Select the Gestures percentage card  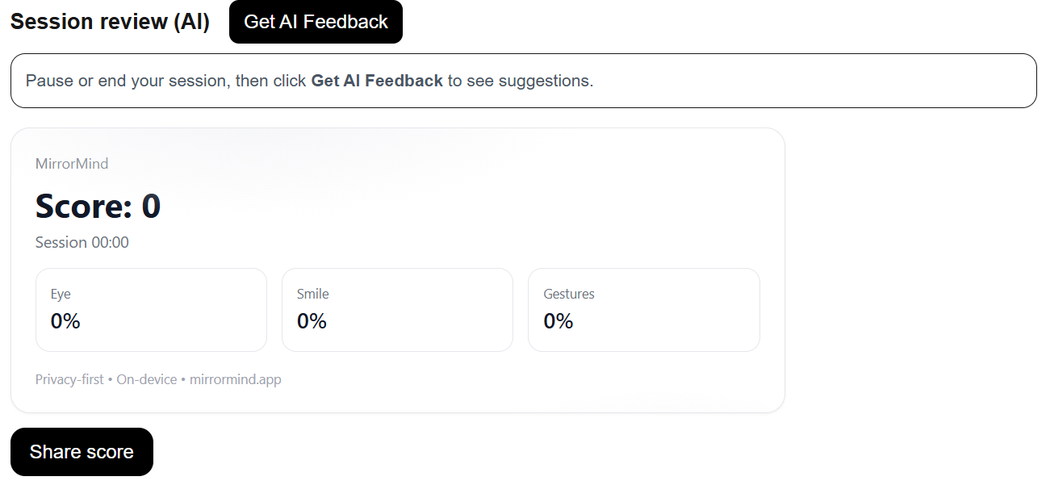click(644, 310)
